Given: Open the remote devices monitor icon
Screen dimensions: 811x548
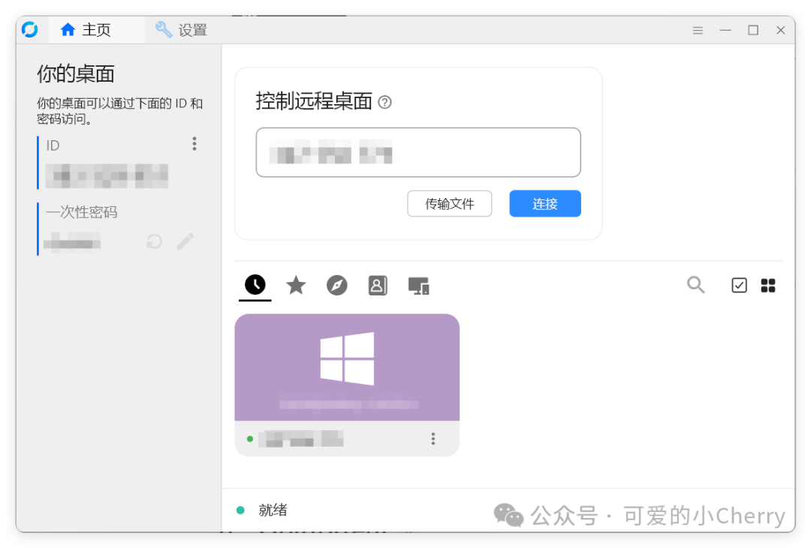Looking at the screenshot, I should coord(418,286).
